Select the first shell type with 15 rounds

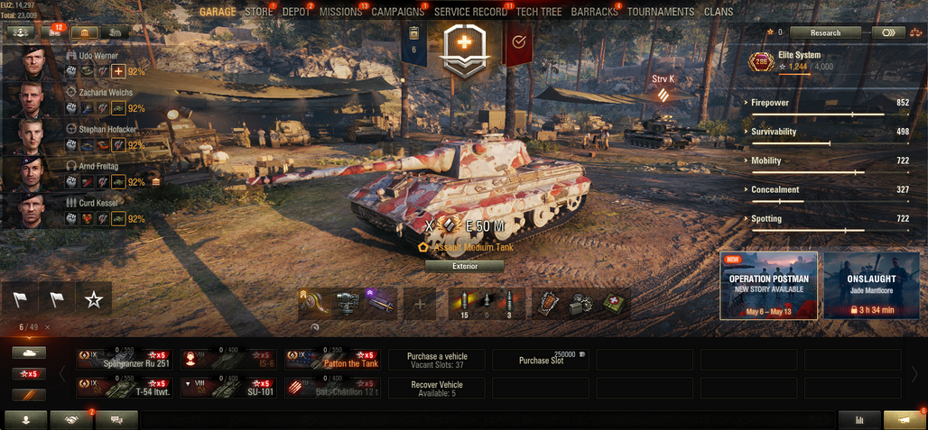click(465, 304)
